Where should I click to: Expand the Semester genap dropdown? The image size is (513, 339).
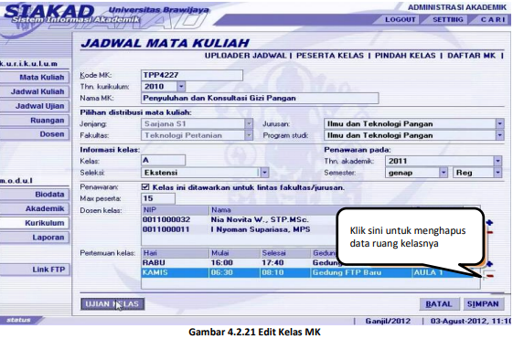[x=443, y=173]
